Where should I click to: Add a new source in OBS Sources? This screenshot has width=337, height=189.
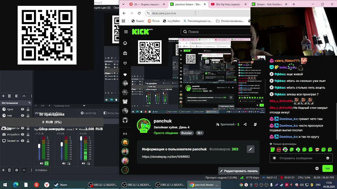point(3,170)
